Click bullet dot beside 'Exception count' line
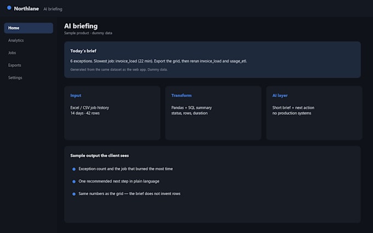This screenshot has height=233, width=373. click(x=74, y=169)
